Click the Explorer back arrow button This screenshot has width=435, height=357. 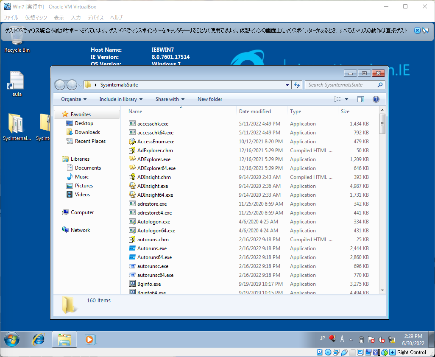coord(60,85)
